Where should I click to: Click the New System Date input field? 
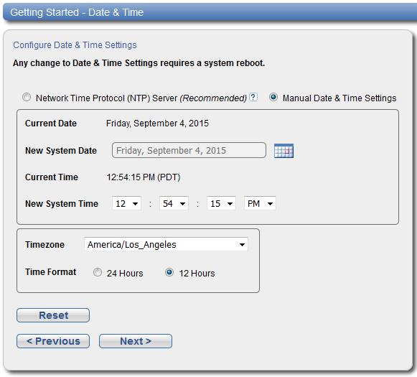189,150
